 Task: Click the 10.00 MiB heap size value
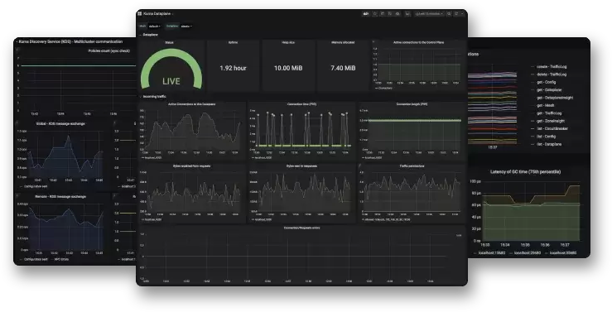[288, 68]
